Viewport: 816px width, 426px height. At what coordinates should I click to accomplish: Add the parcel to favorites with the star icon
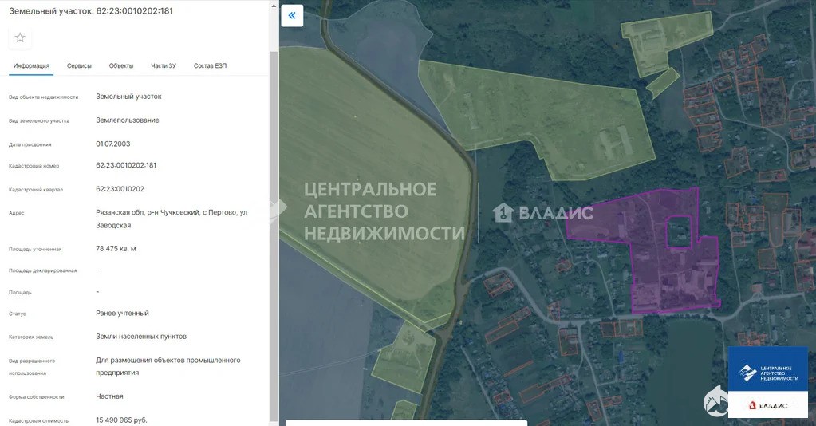(x=20, y=37)
